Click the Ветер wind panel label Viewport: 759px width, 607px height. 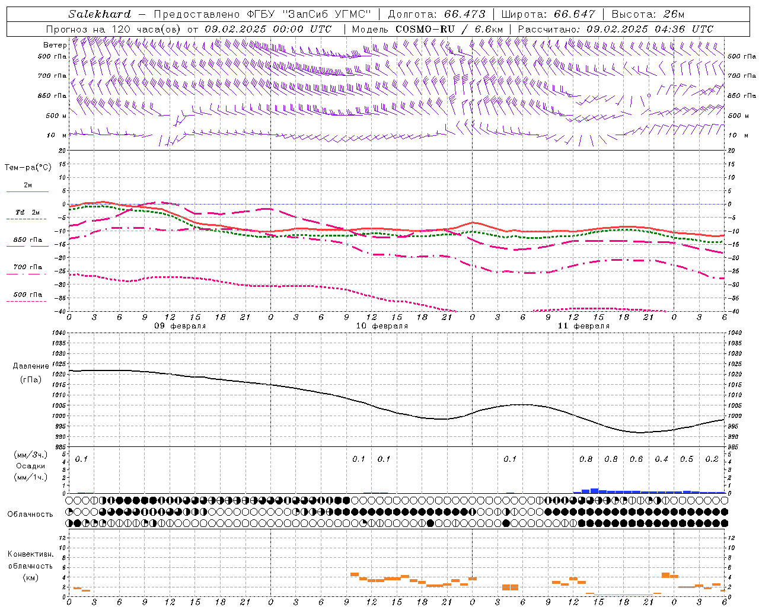(x=55, y=45)
